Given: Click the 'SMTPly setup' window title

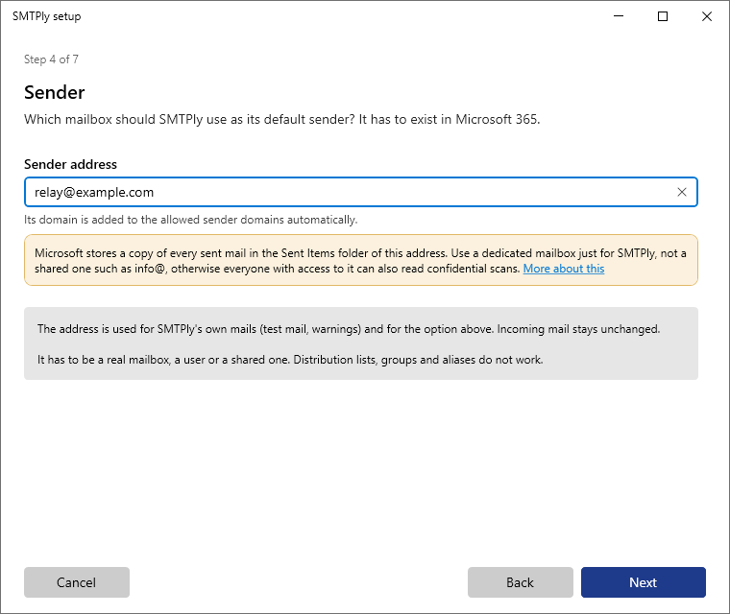Looking at the screenshot, I should pos(46,16).
